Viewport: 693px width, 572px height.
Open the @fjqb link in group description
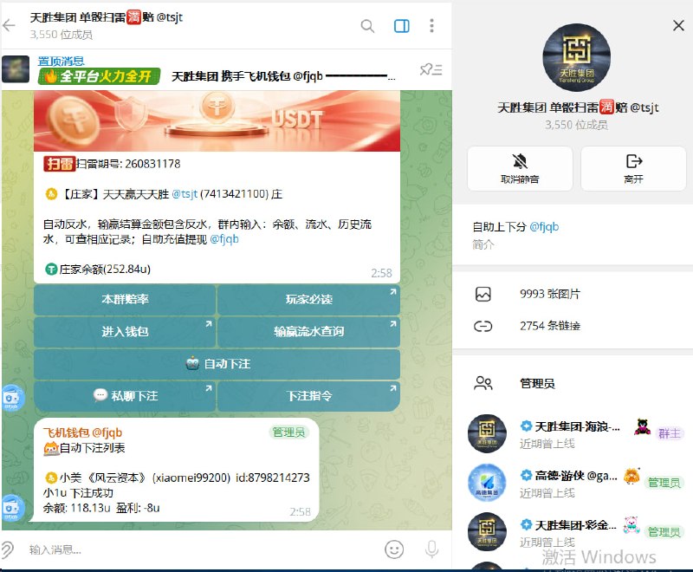[544, 227]
